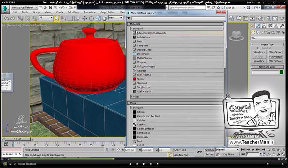
Task: Click the VRayProxy button
Action: point(259,52)
